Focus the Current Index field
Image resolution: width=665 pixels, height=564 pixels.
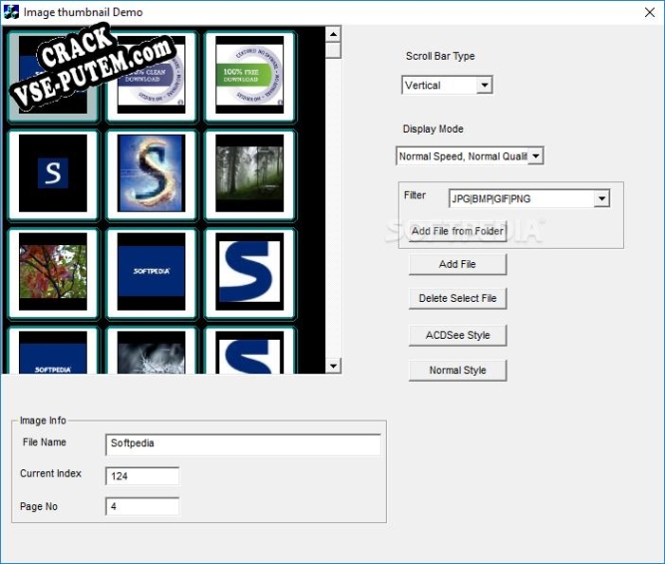coord(142,476)
